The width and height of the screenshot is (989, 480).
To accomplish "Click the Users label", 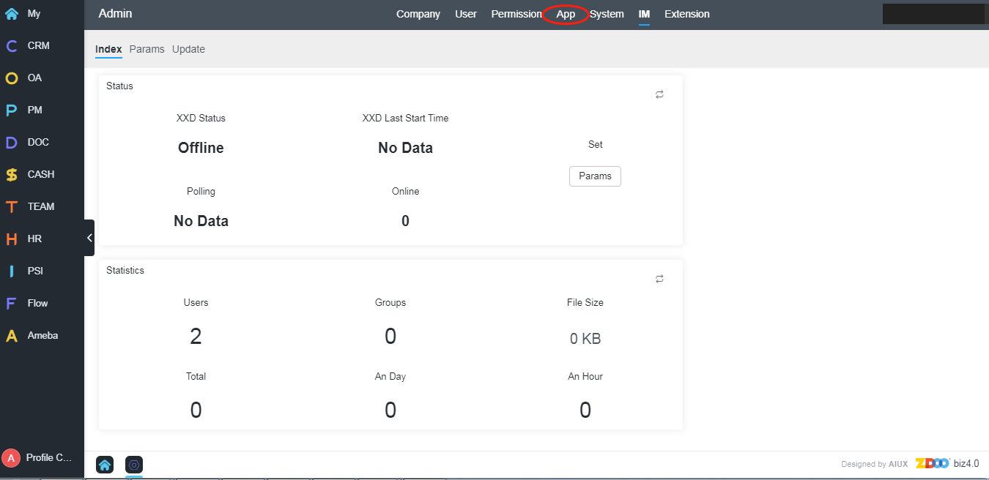I will point(196,302).
